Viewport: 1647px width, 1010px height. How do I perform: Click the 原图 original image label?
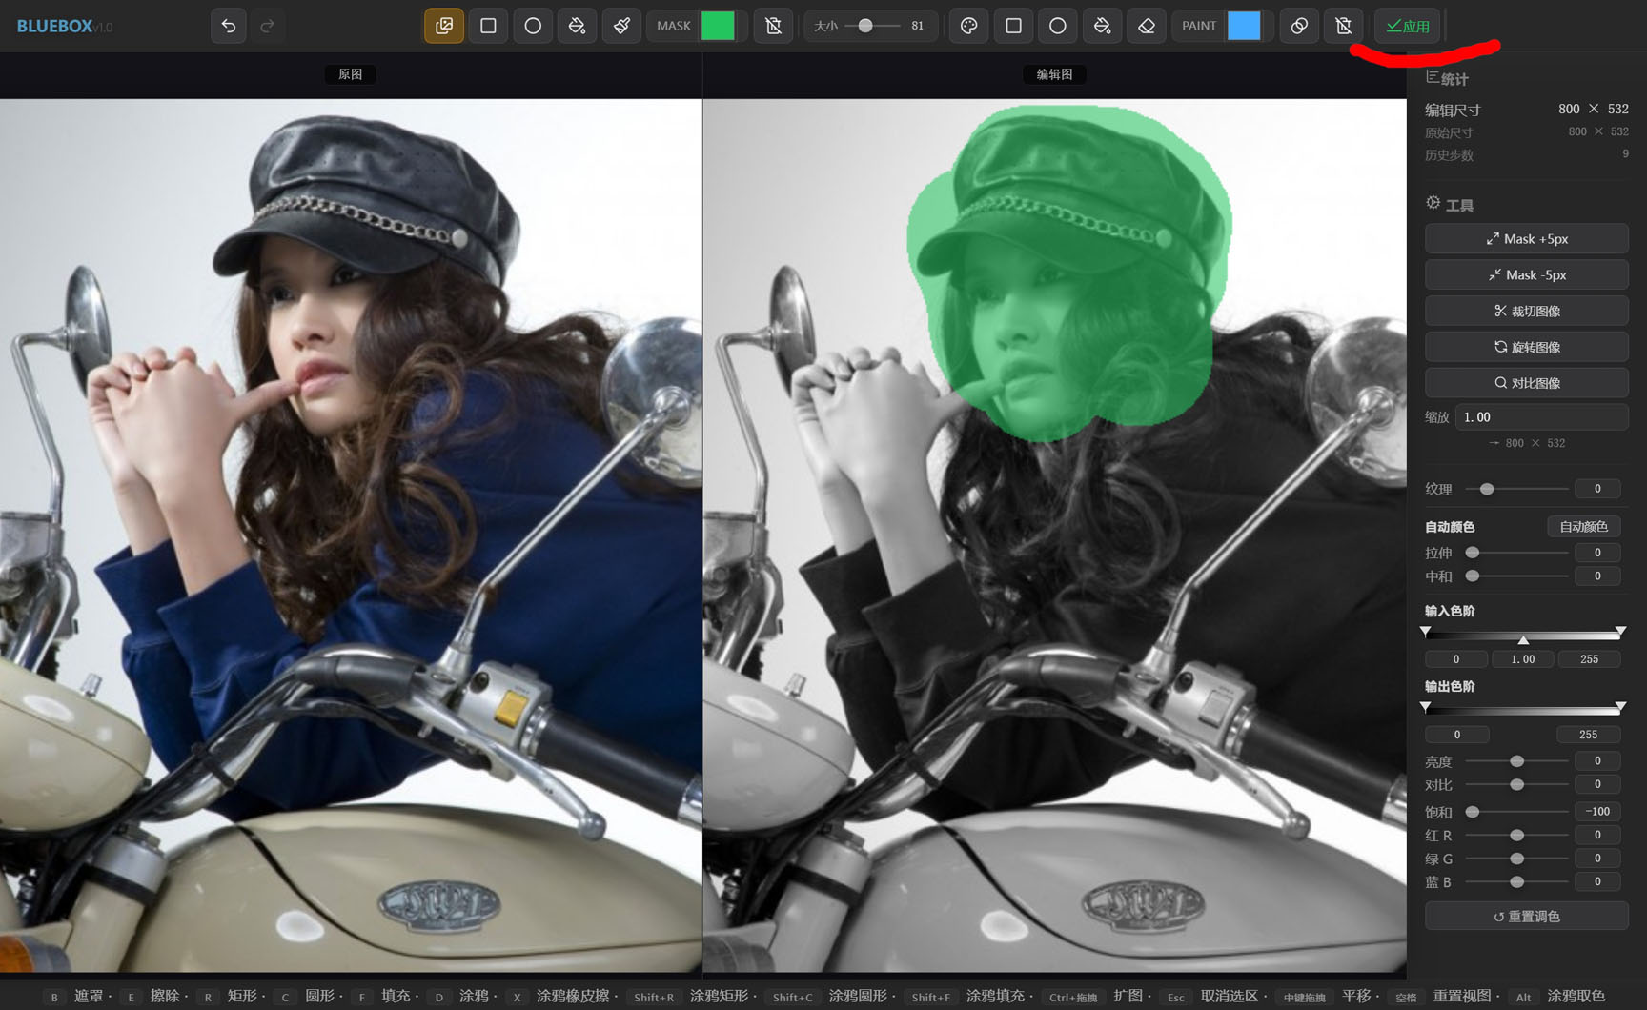[351, 74]
